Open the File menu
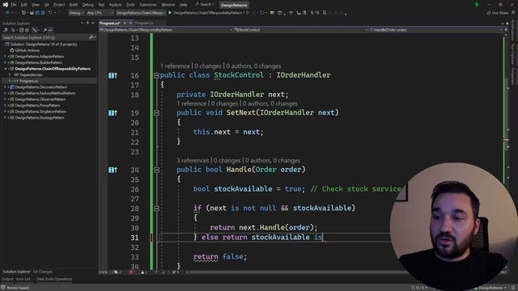The image size is (518, 291). 13,5
